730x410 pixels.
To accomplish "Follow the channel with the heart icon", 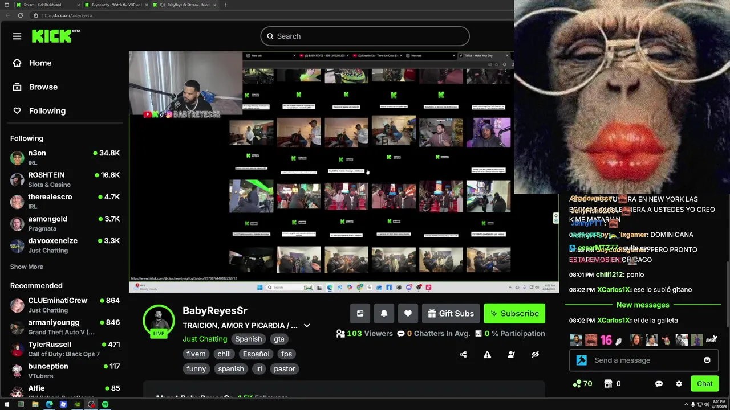I will [x=408, y=314].
